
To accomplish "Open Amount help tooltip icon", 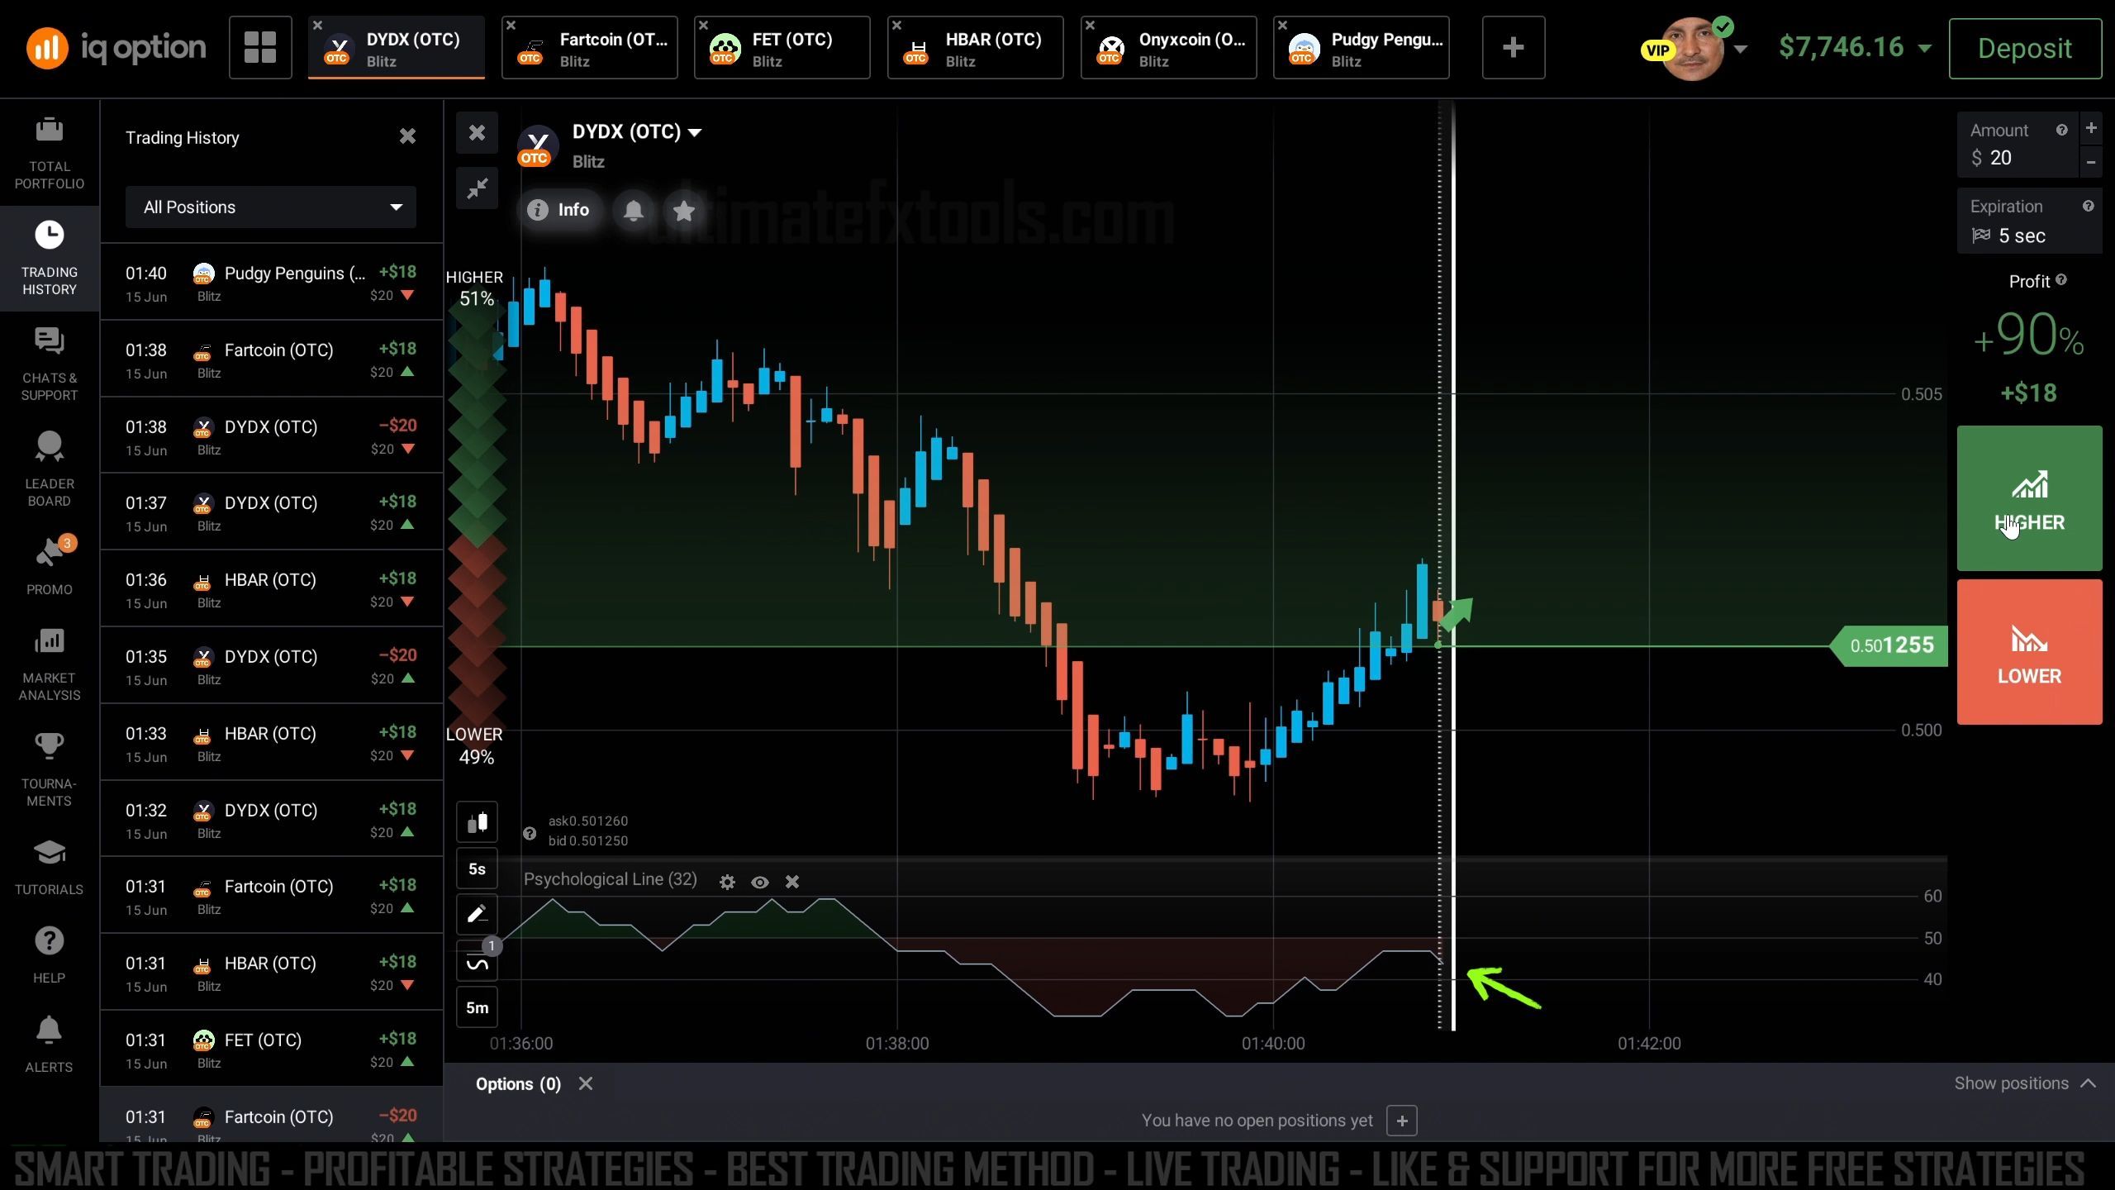I will click(2062, 130).
